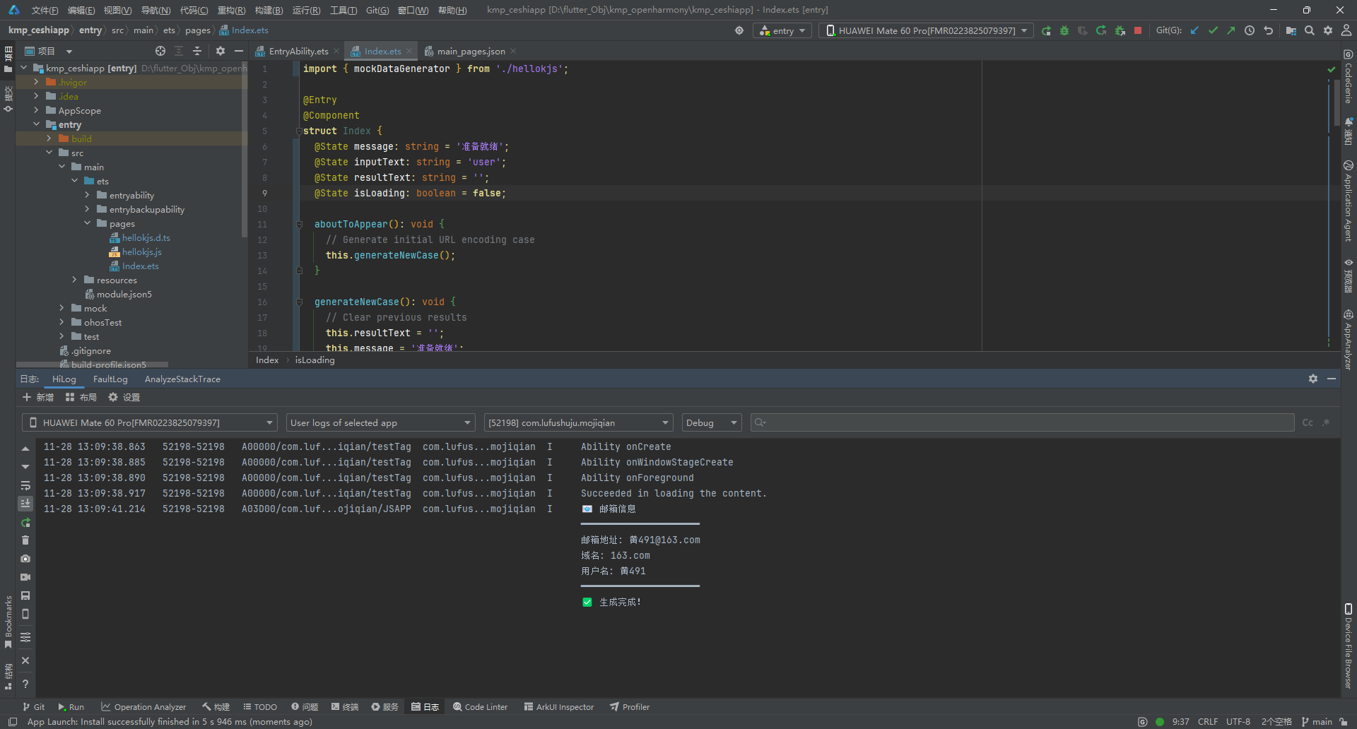Click the locate target icon near entry selector
This screenshot has height=729, width=1357.
tap(739, 30)
